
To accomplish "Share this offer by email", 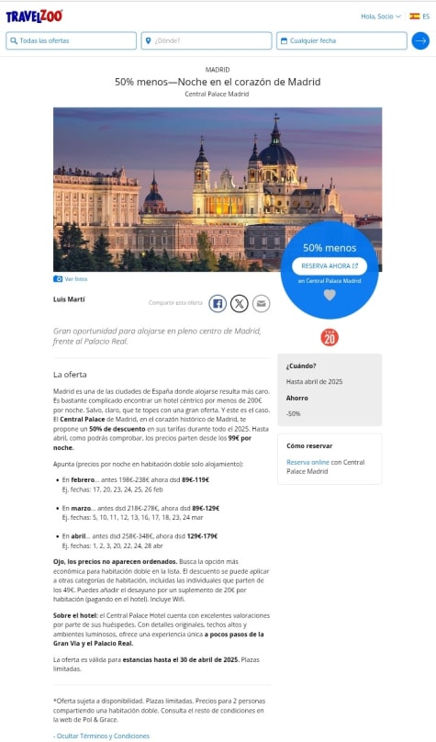I will (261, 303).
